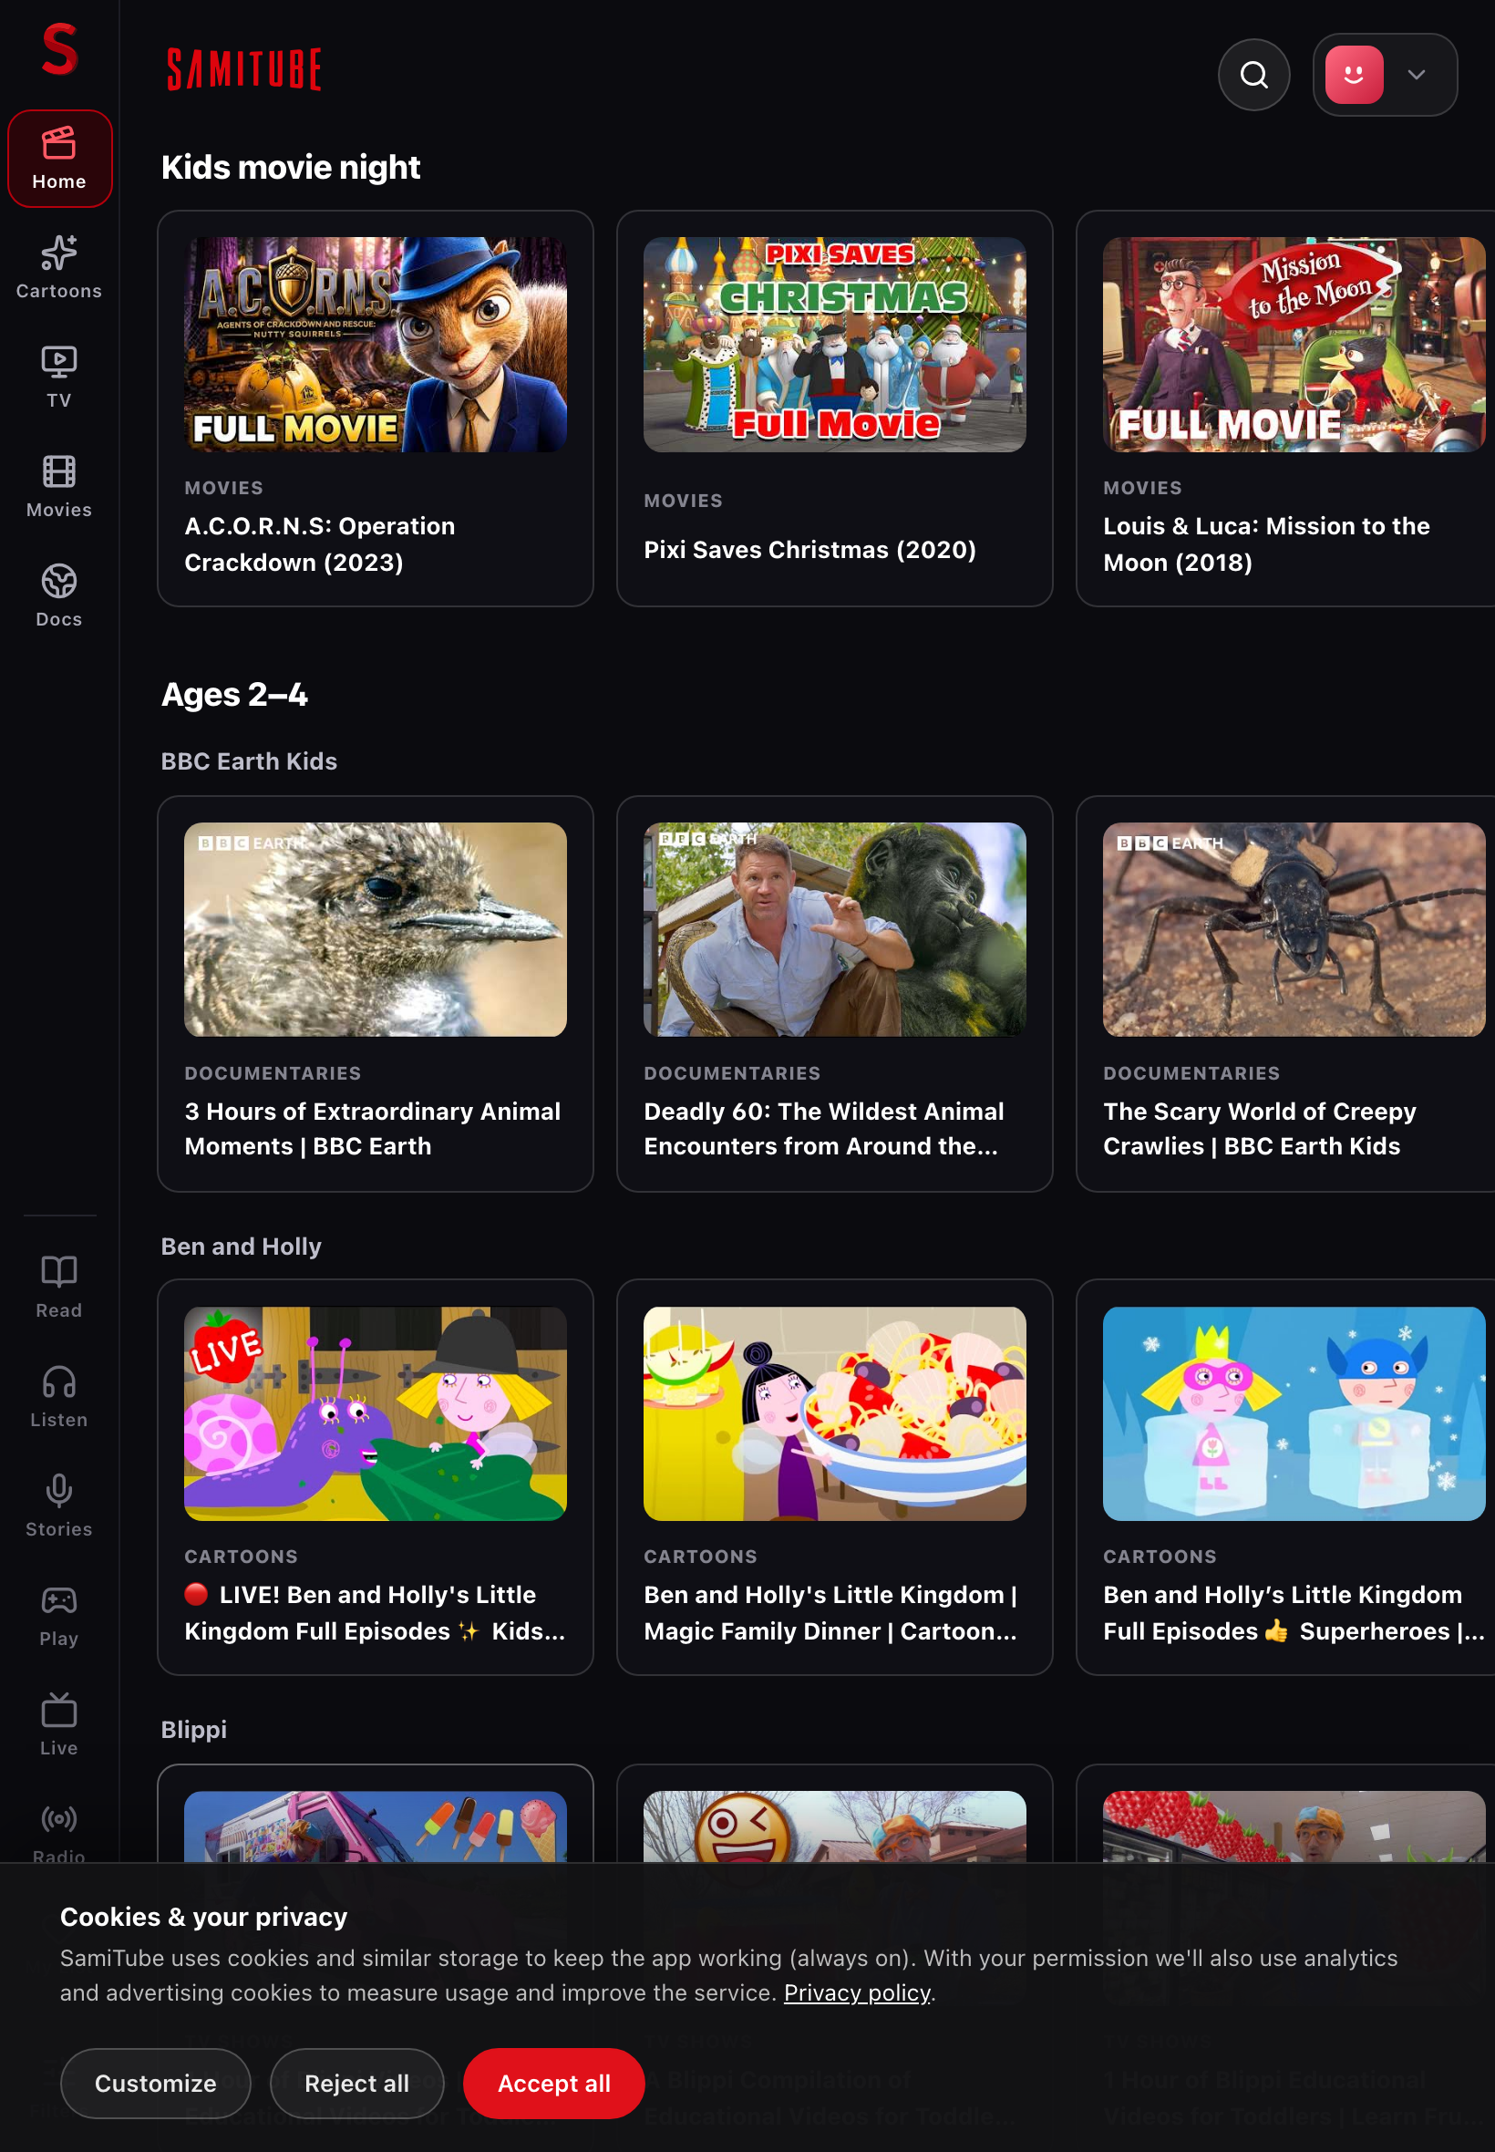This screenshot has width=1495, height=2152.
Task: Open the Pixi Saves Christmas thumbnail
Action: (x=835, y=344)
